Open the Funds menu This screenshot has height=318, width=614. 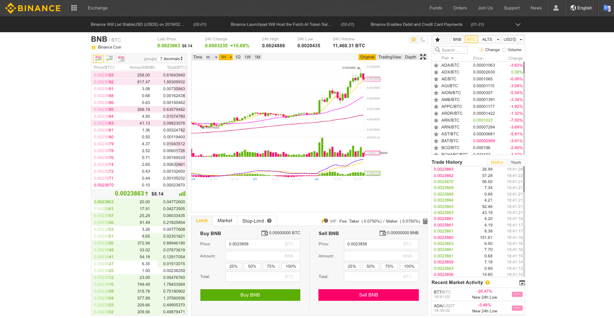pos(436,8)
